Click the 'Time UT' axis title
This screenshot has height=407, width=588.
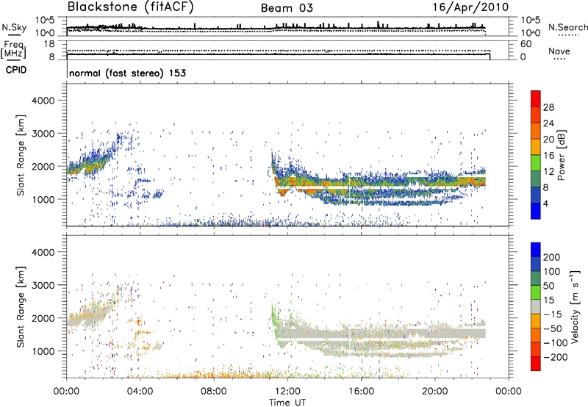coord(287,403)
